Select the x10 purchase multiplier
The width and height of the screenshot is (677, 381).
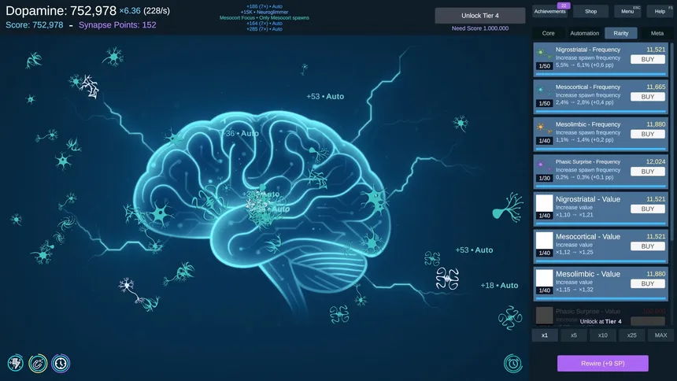(602, 335)
